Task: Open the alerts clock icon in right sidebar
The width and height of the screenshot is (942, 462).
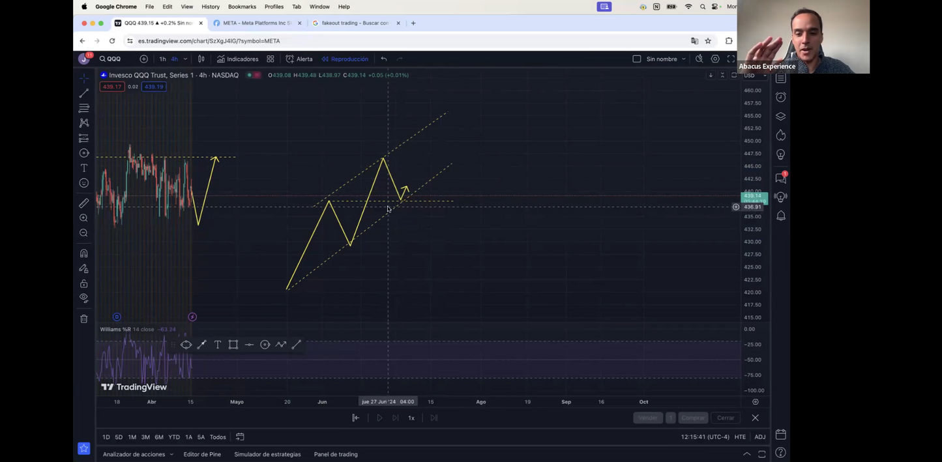Action: 780,97
